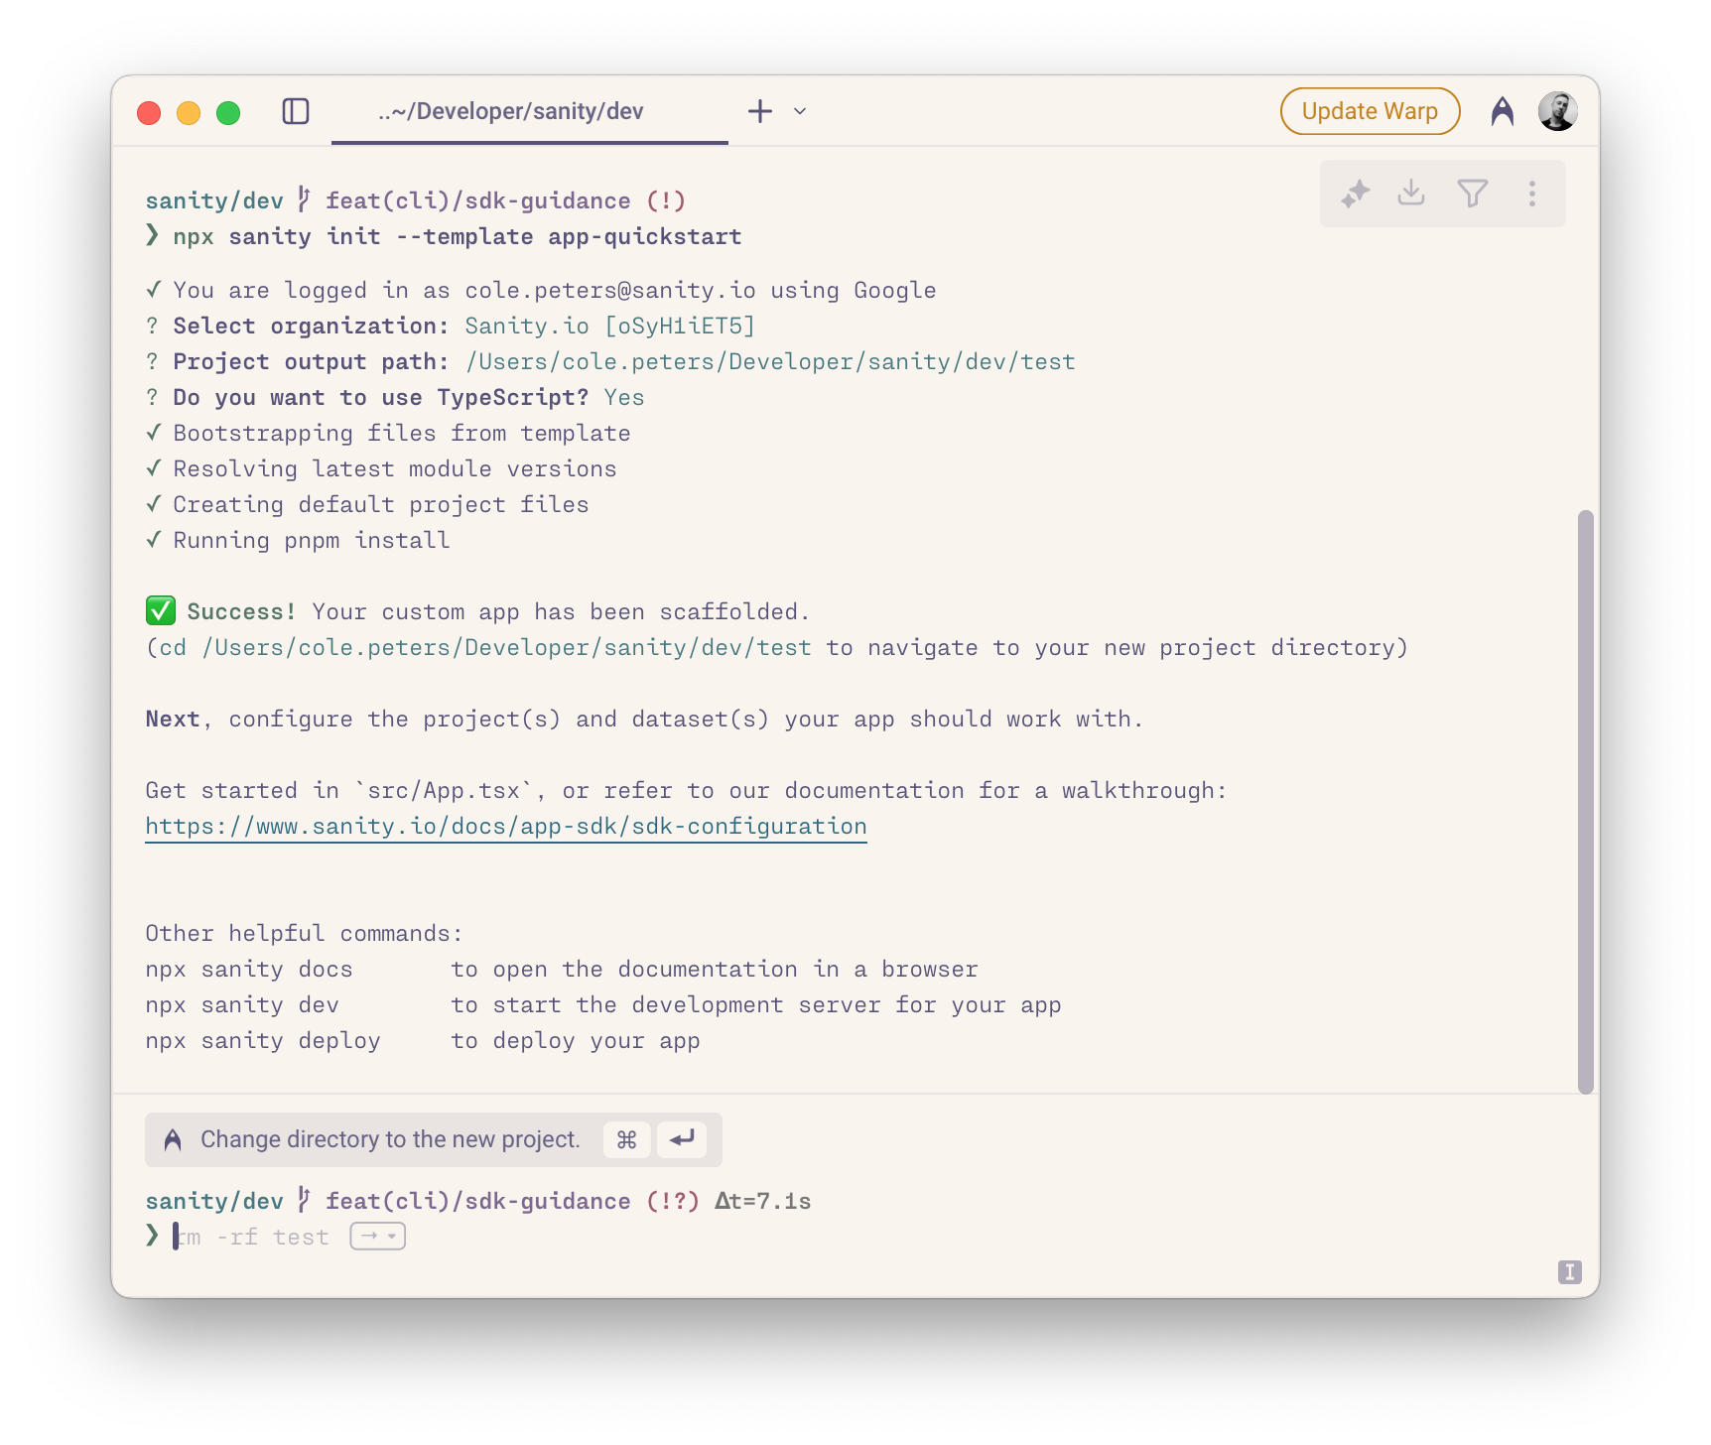Toggle the Warp sidebar panel icon
The image size is (1711, 1445).
click(296, 111)
